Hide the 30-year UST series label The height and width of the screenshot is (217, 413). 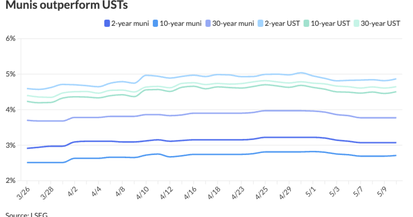[x=380, y=23]
